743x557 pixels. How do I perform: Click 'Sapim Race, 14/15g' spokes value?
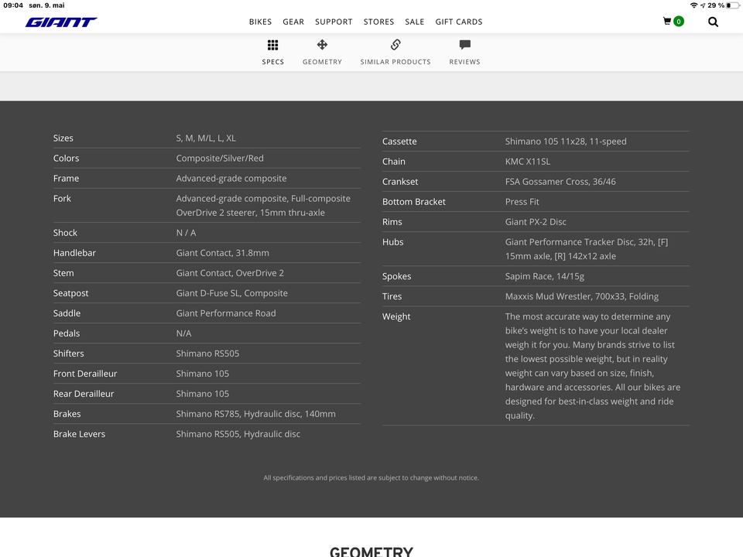tap(544, 276)
